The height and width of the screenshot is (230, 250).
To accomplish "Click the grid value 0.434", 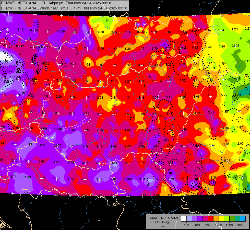I will [61, 48].
